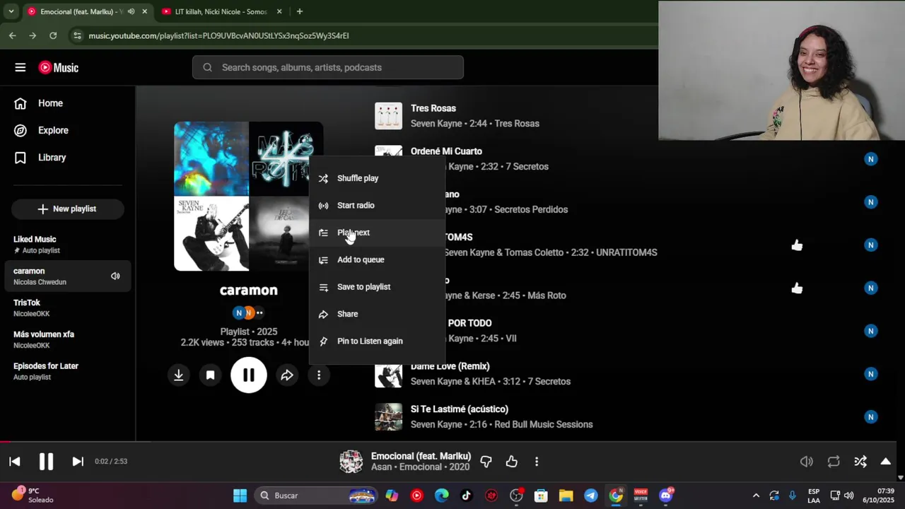The image size is (905, 509).
Task: Click the playlist collaborators avatars
Action: (x=248, y=312)
